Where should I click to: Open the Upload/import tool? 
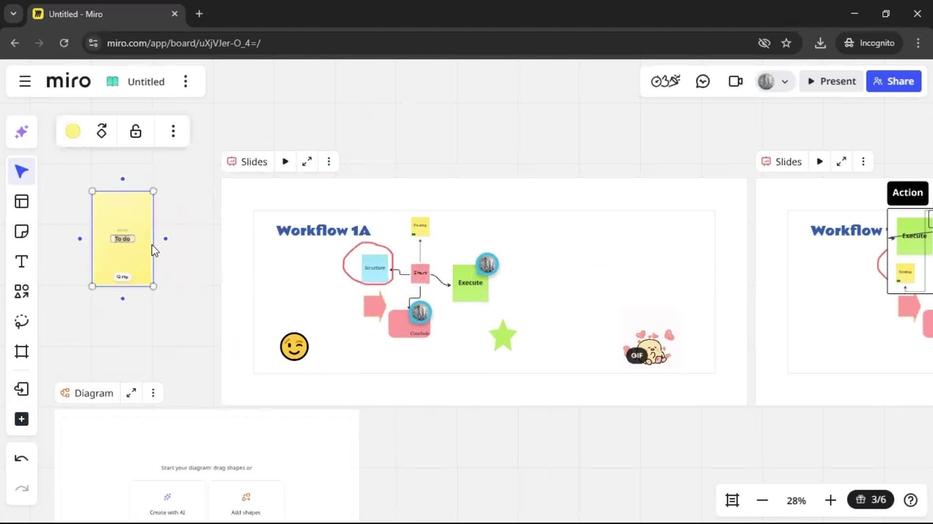pyautogui.click(x=21, y=389)
